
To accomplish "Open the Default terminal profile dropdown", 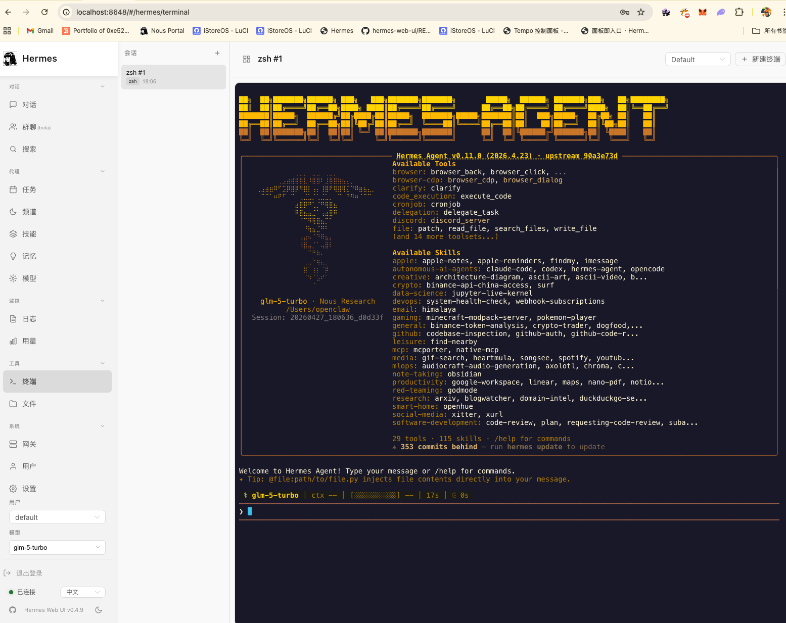I will (698, 60).
